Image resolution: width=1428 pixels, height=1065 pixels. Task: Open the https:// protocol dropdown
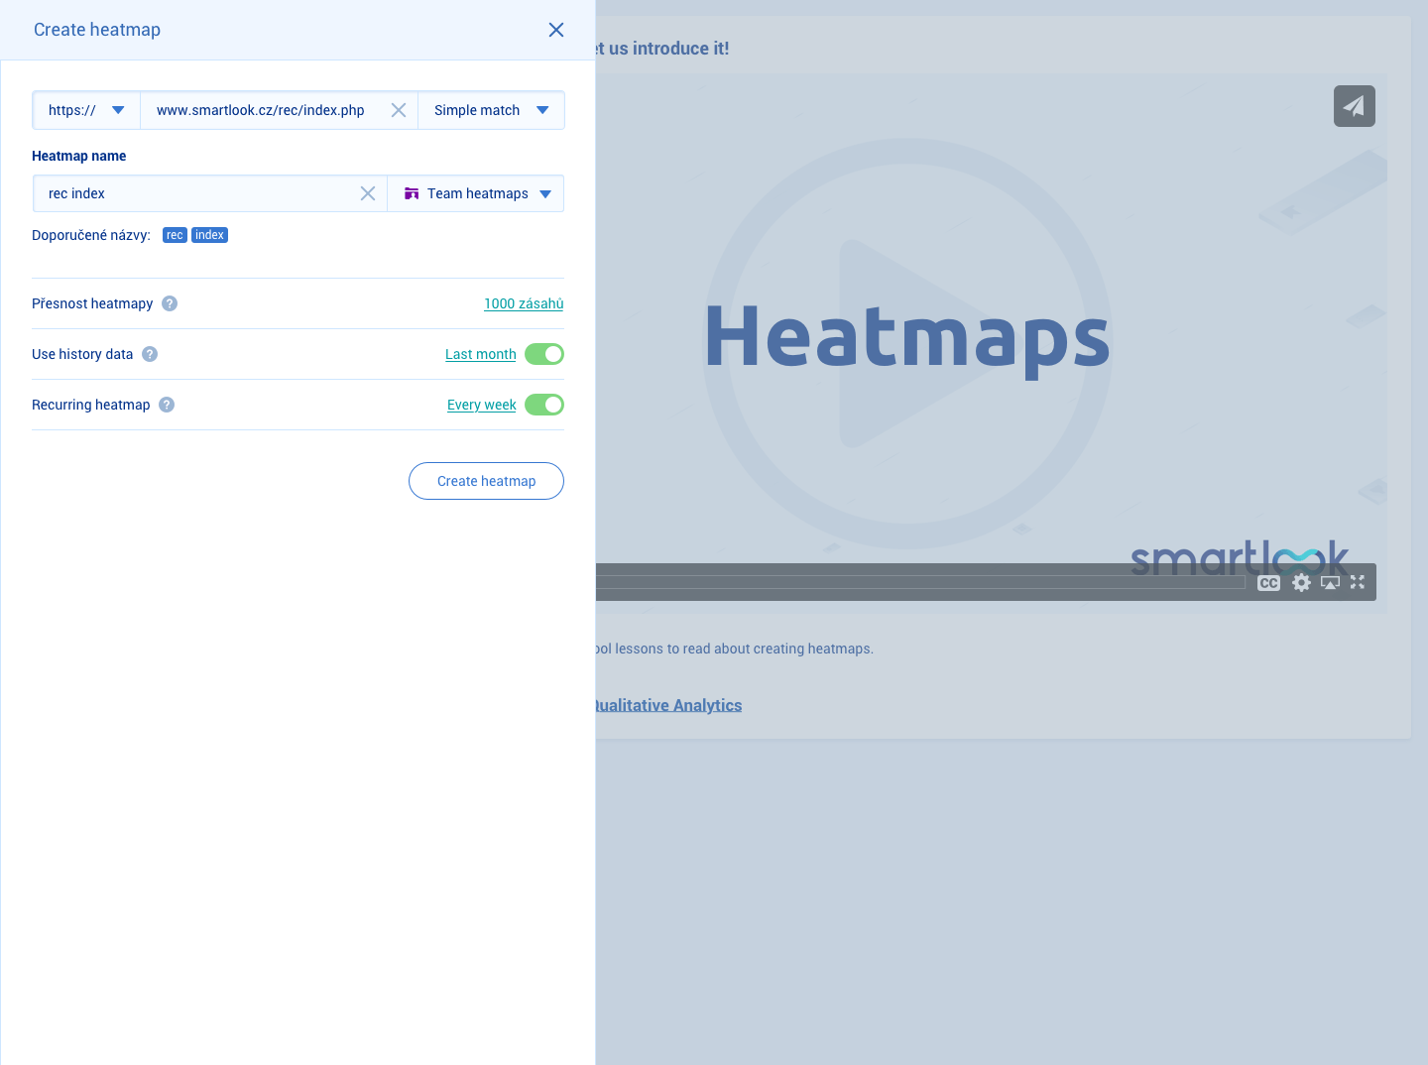pyautogui.click(x=86, y=110)
